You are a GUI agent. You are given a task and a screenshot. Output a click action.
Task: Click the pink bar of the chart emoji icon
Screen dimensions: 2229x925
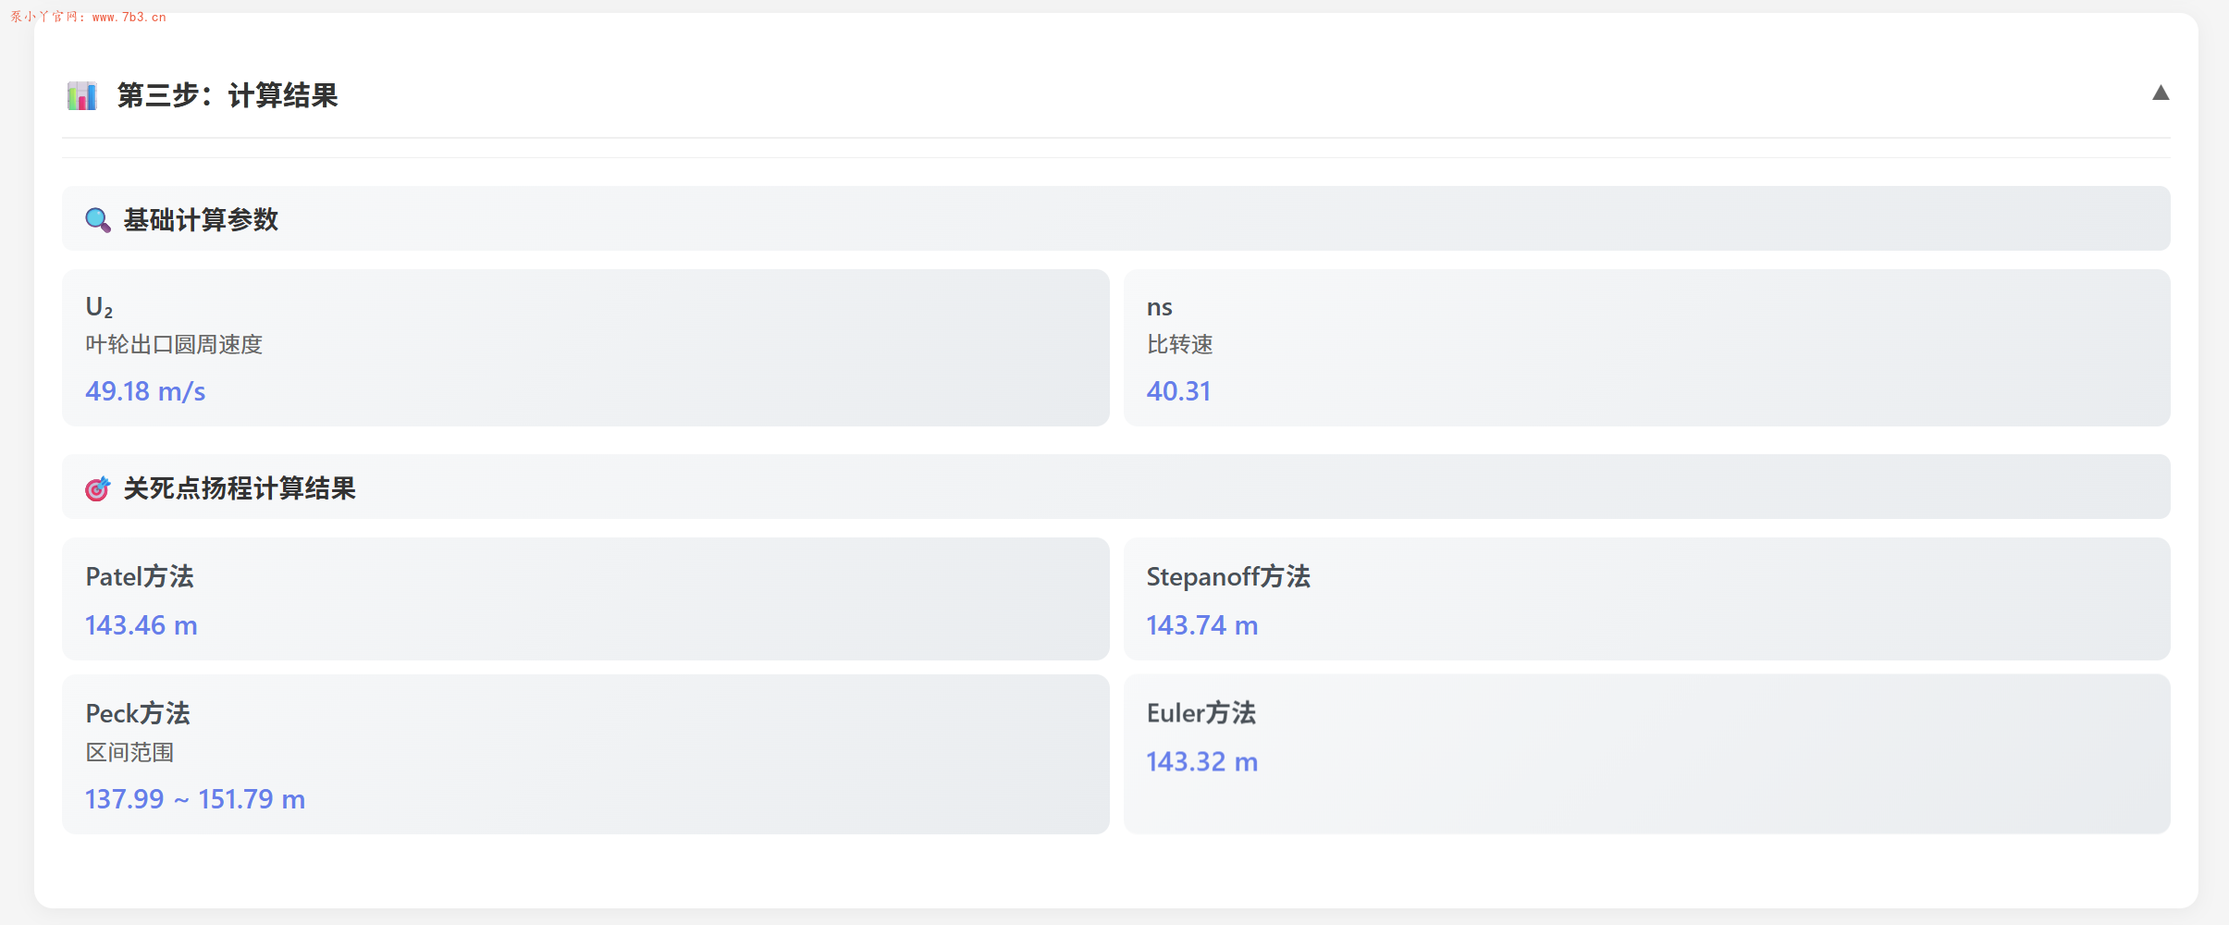pyautogui.click(x=82, y=103)
